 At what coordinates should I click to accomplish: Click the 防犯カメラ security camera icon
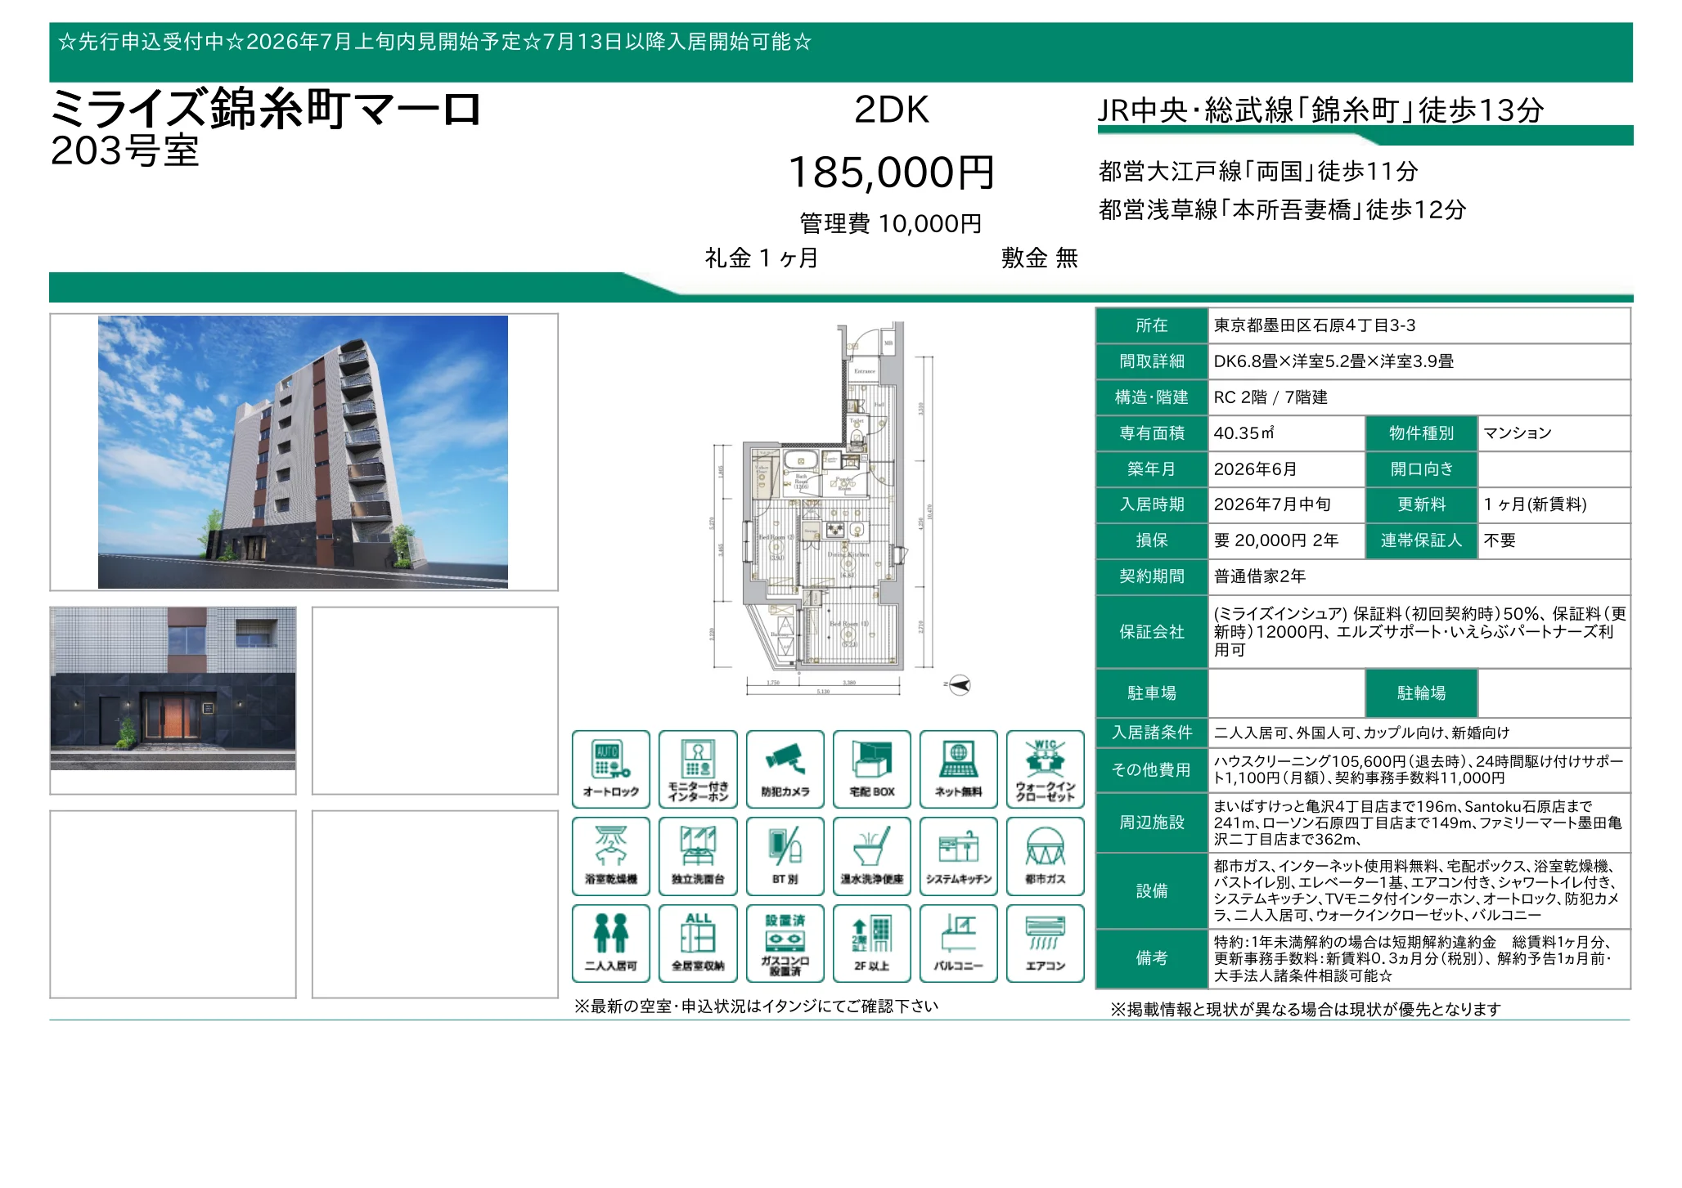pyautogui.click(x=785, y=769)
